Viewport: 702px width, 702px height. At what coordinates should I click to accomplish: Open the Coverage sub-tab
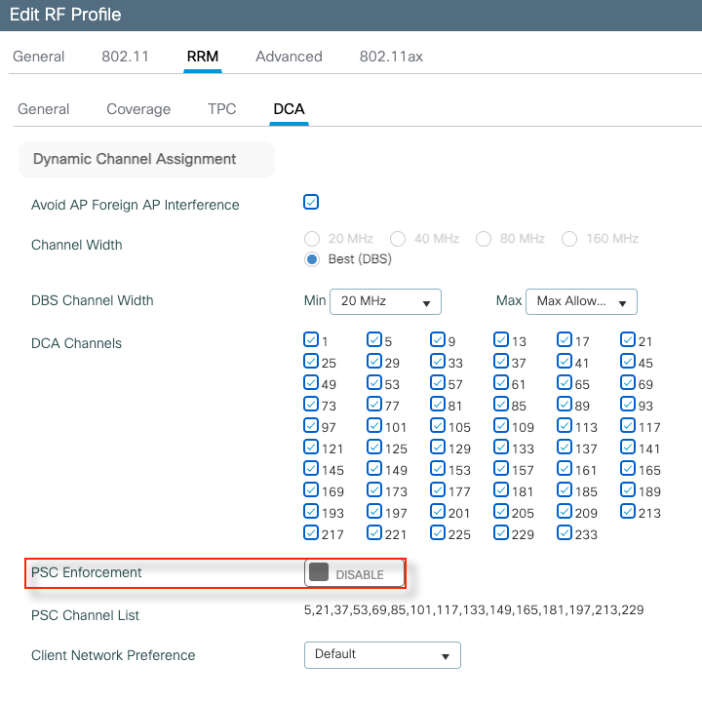pos(138,109)
